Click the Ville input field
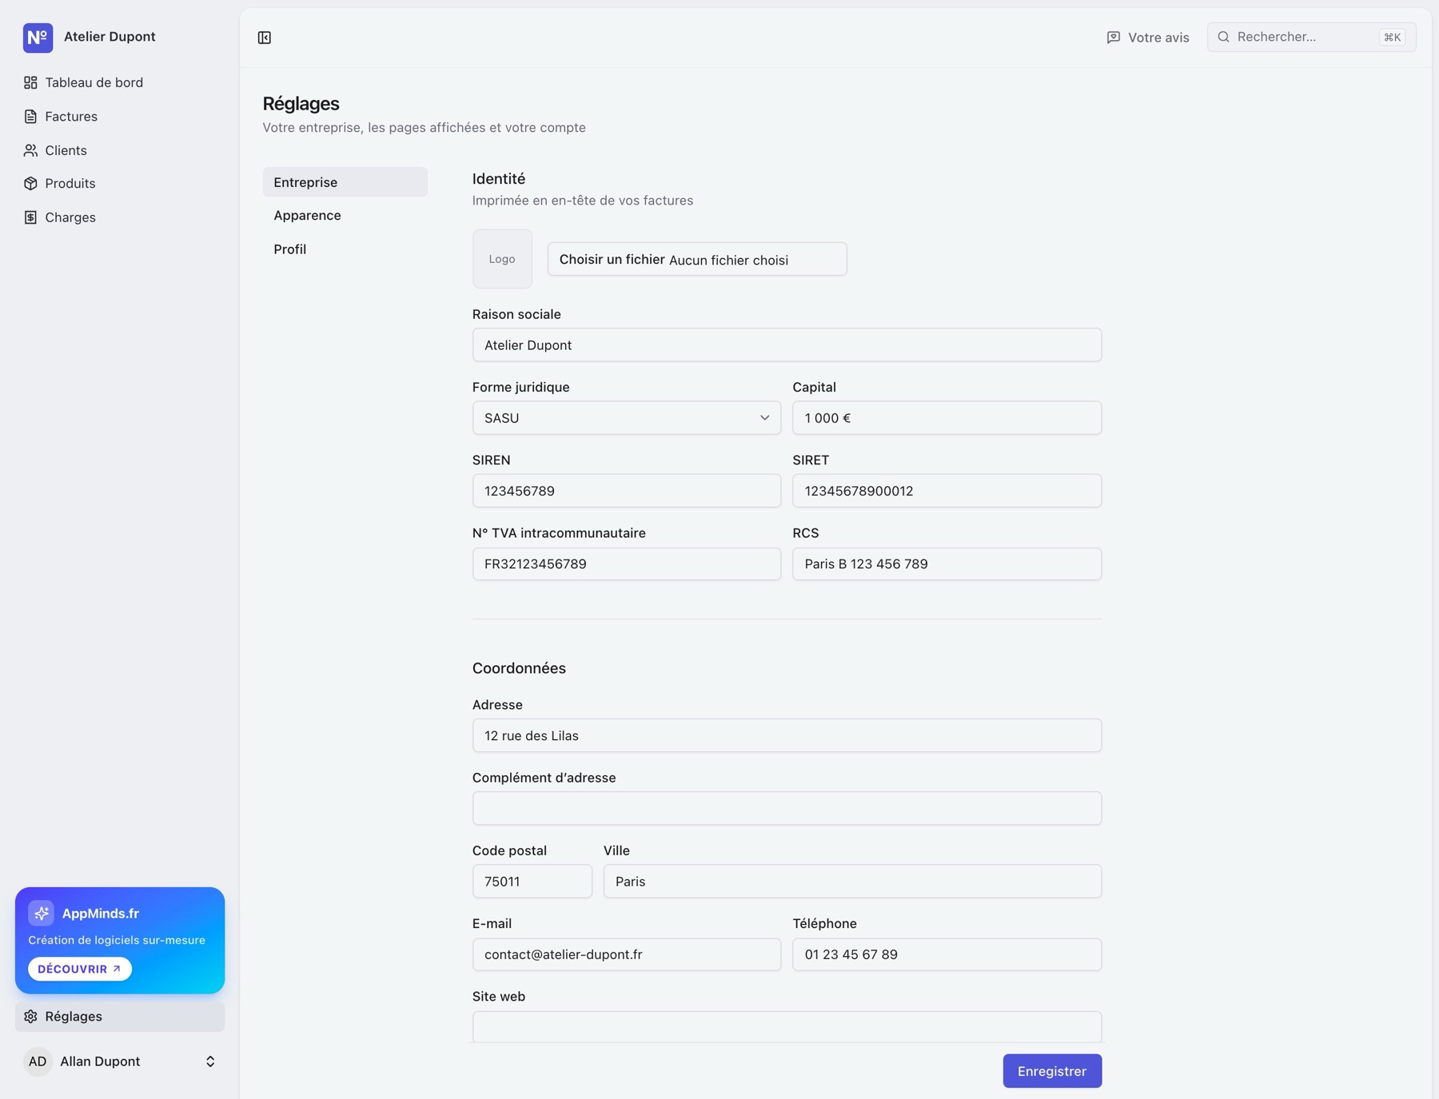1439x1099 pixels. [852, 882]
